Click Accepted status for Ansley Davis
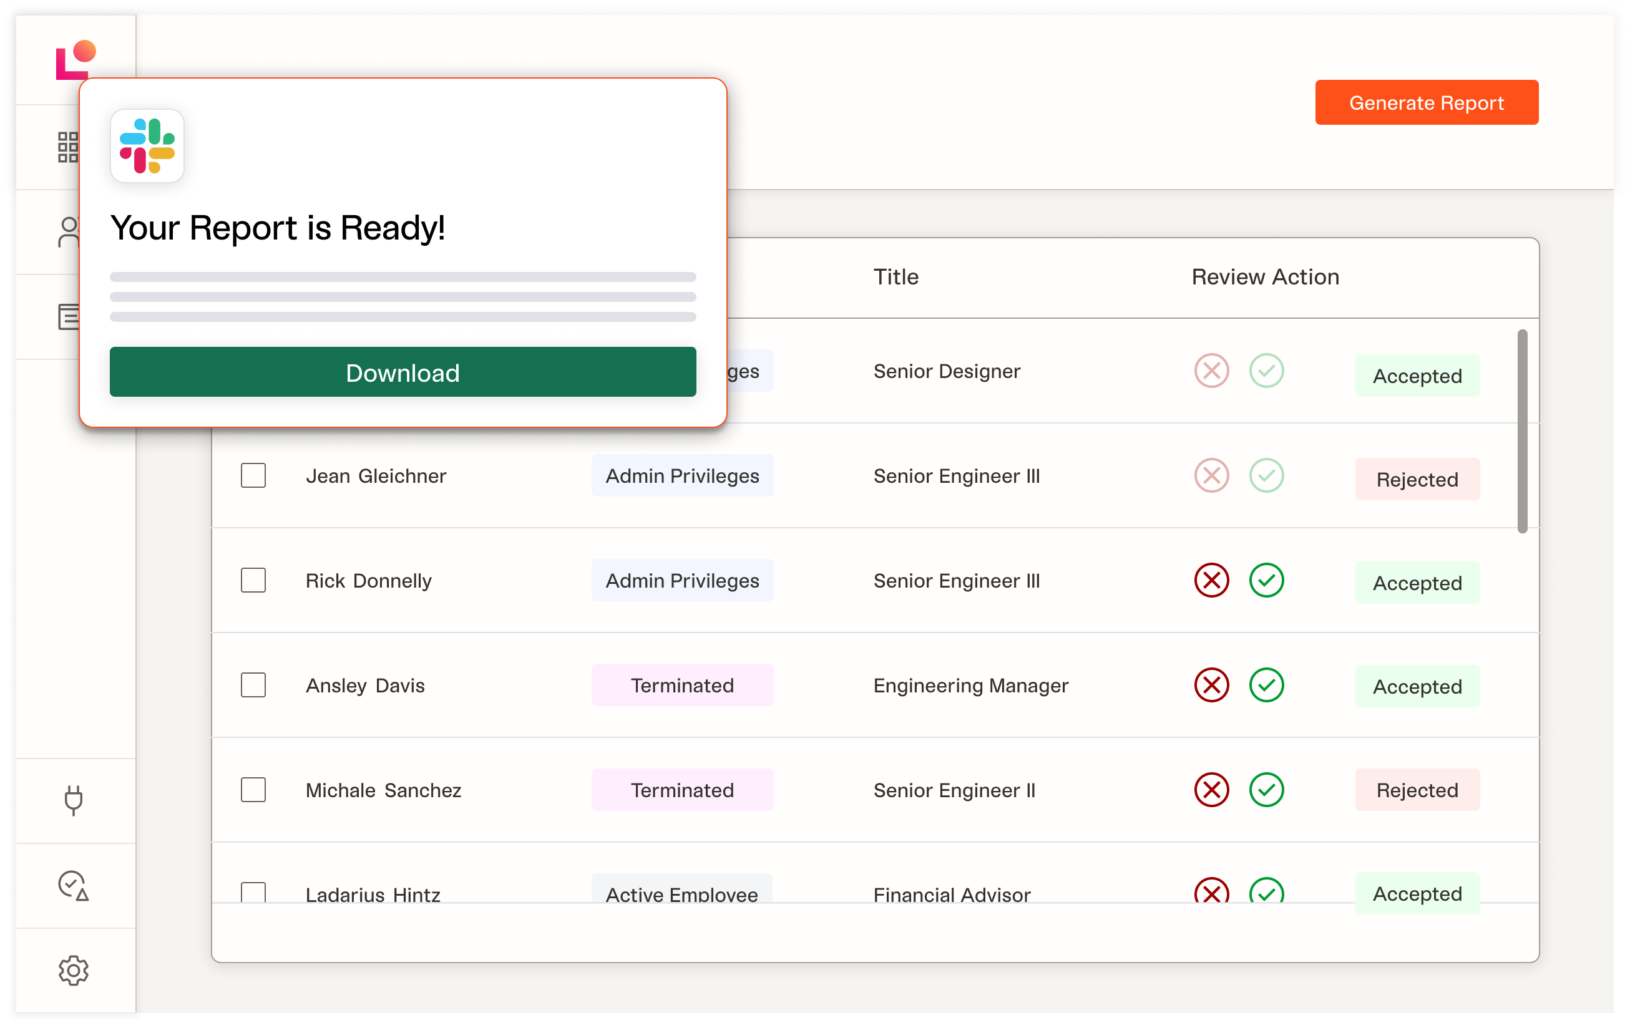1630x1023 pixels. pyautogui.click(x=1417, y=687)
